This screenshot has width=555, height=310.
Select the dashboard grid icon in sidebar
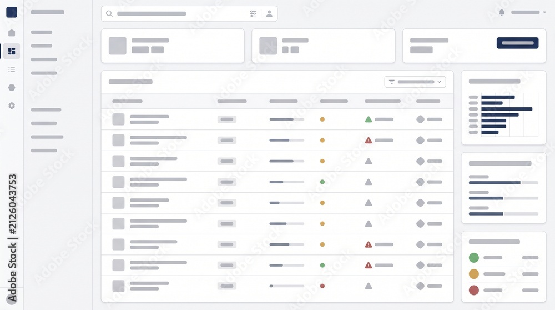click(12, 51)
